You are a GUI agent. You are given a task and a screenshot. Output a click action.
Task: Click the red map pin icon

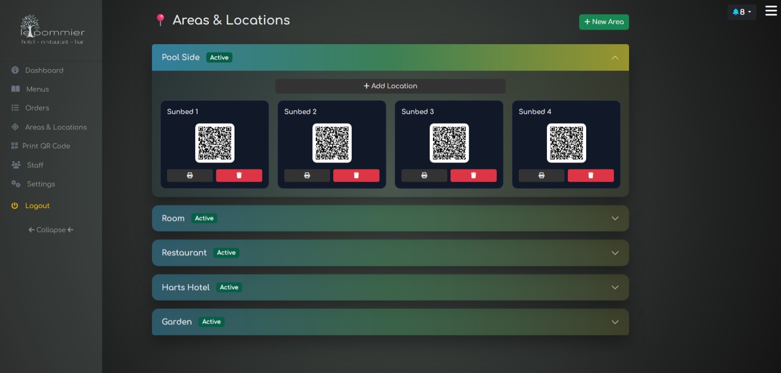(x=160, y=20)
